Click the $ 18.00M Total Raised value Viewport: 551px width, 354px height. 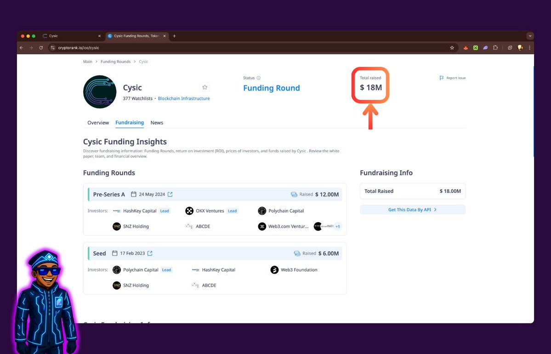coord(450,191)
